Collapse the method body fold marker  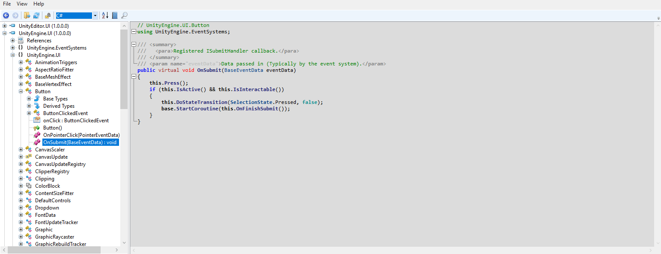pos(134,77)
